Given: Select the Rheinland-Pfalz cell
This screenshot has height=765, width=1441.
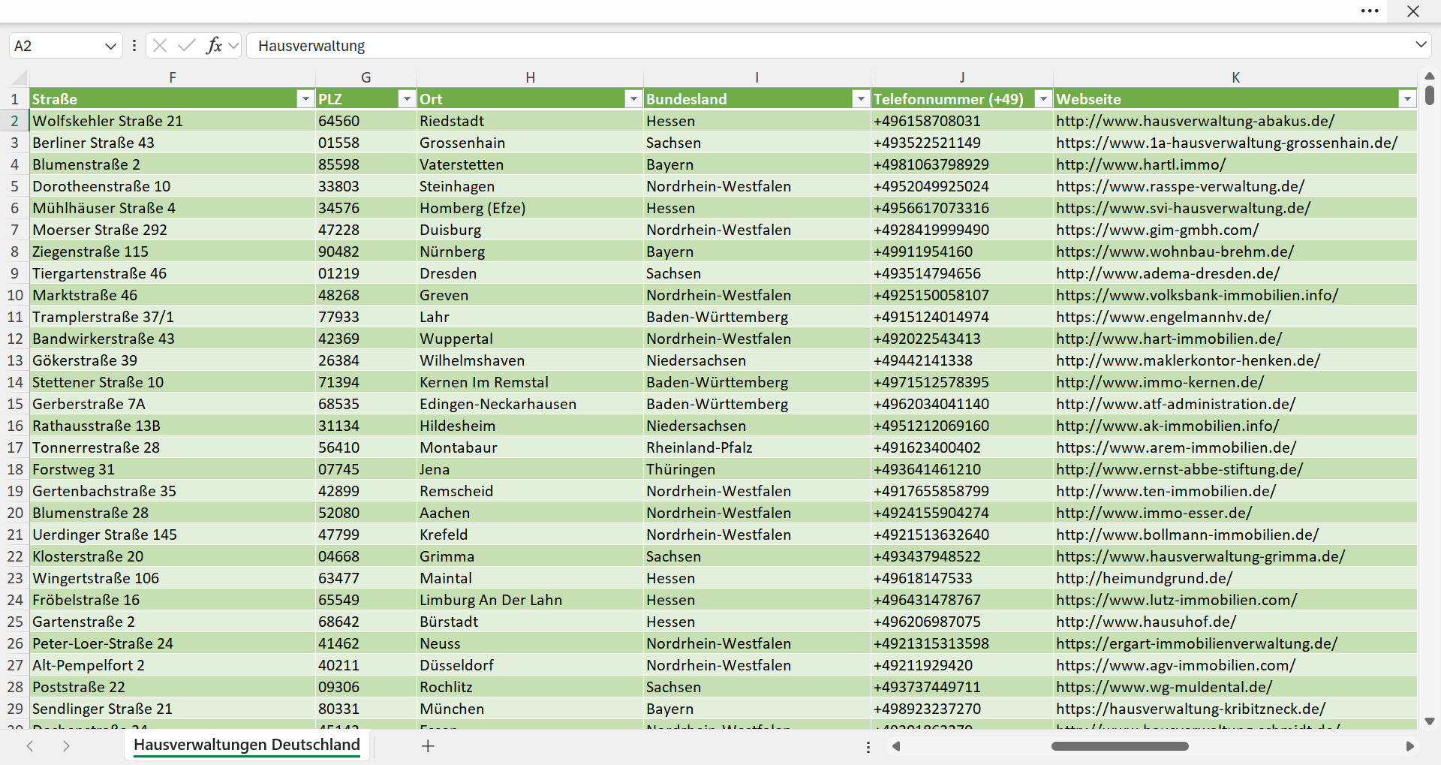Looking at the screenshot, I should tap(757, 447).
